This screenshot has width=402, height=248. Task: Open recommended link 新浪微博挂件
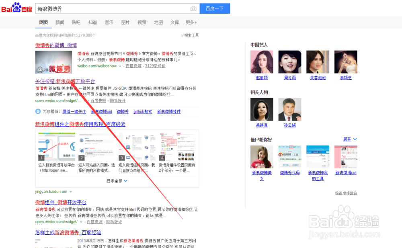point(169,112)
